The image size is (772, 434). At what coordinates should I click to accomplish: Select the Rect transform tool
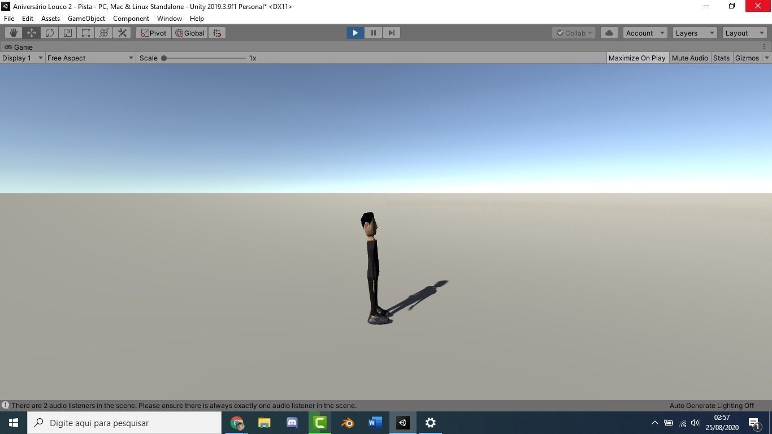coord(86,33)
